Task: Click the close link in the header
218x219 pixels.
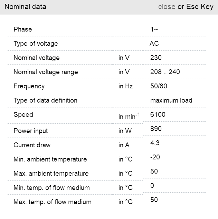Action: pyautogui.click(x=167, y=7)
